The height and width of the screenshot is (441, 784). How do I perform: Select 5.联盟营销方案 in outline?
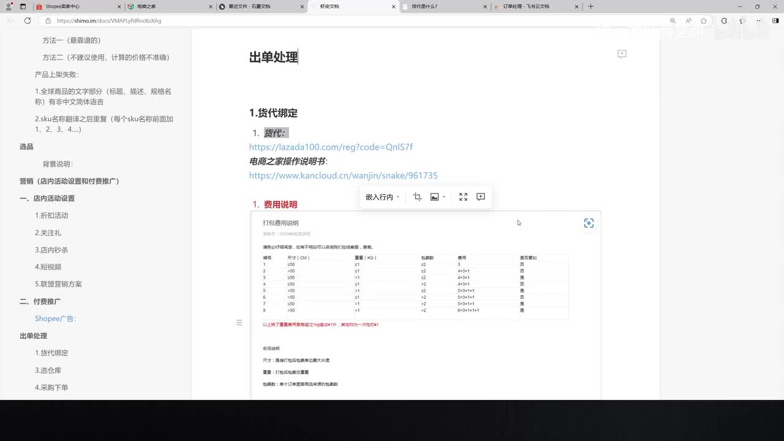pyautogui.click(x=58, y=284)
